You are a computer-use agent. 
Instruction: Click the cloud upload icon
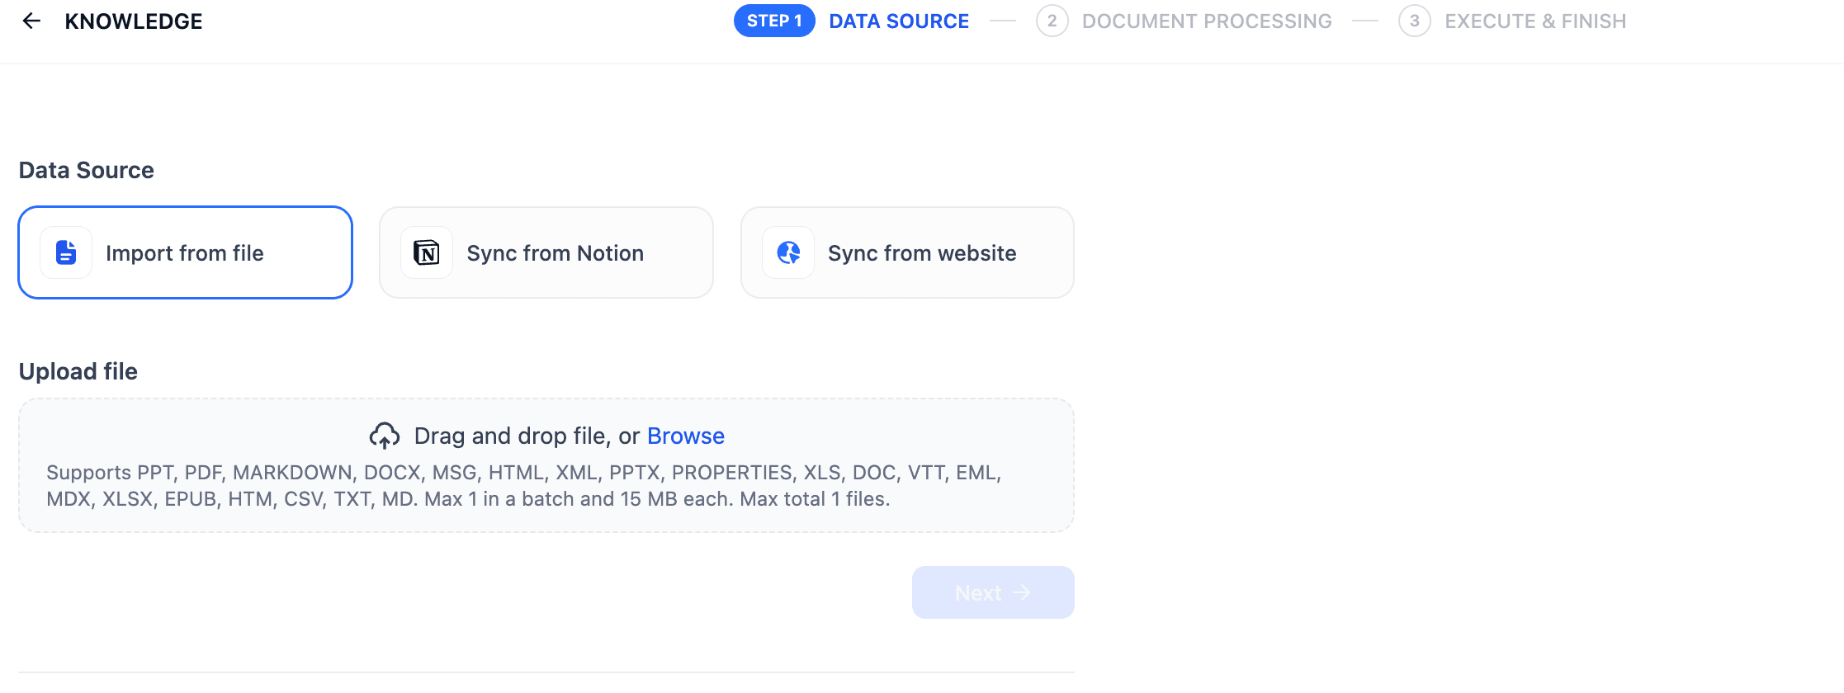385,436
